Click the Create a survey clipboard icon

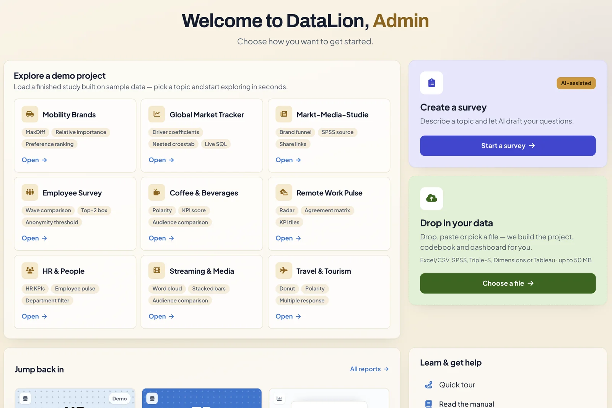point(431,83)
